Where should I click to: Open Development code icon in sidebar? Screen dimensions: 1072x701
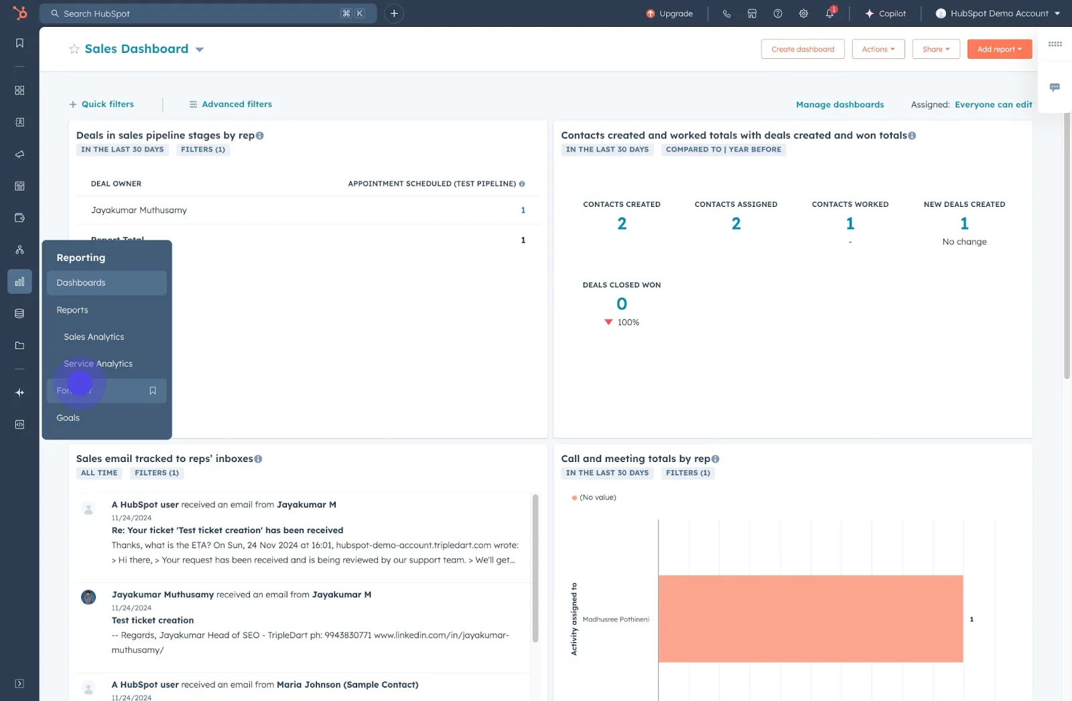tap(19, 424)
